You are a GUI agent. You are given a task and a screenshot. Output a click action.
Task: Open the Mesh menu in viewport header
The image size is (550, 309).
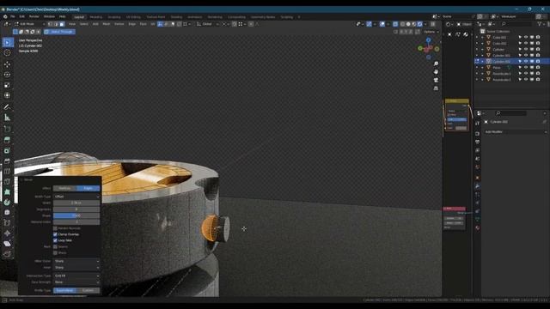tap(107, 24)
